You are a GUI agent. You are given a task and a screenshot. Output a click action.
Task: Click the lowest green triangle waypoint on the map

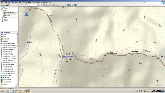click(x=67, y=61)
